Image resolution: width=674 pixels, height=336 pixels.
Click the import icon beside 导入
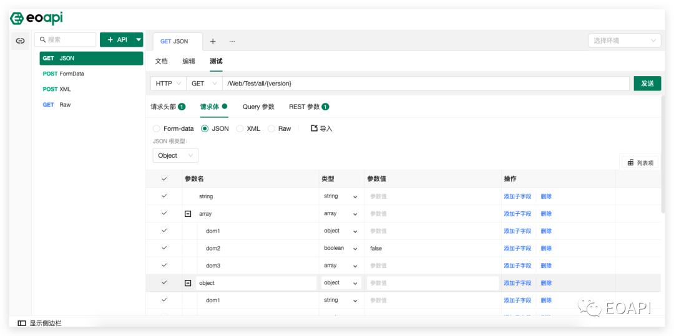[314, 128]
